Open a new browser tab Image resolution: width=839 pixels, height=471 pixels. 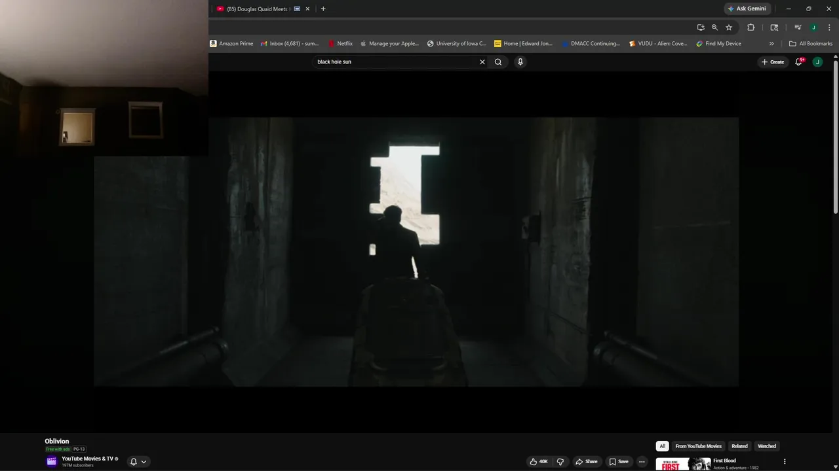pyautogui.click(x=323, y=9)
